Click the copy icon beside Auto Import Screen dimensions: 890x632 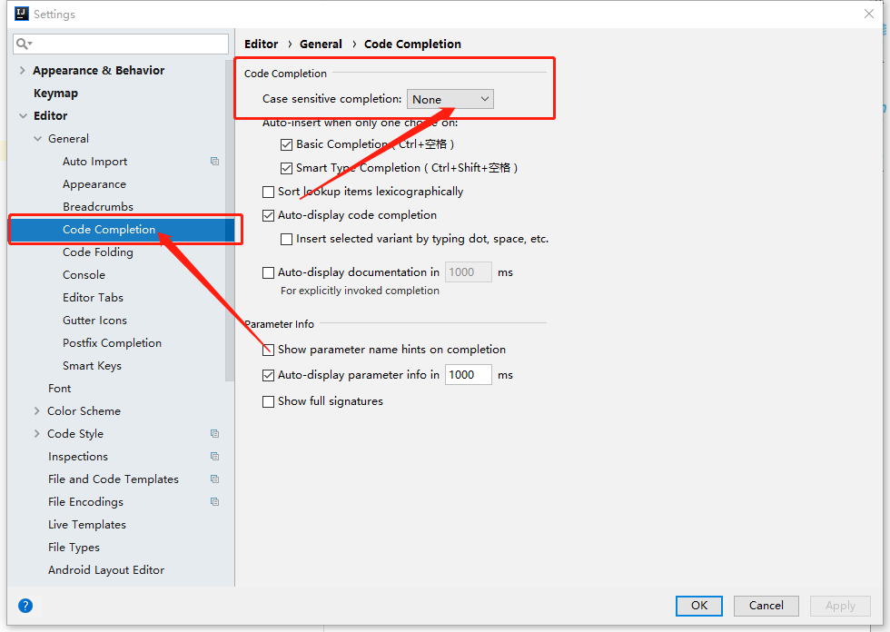(214, 161)
